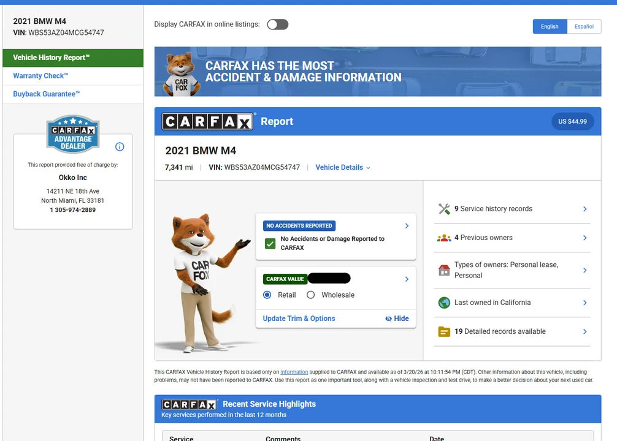
Task: Click the folder Detailed records icon
Action: [444, 332]
